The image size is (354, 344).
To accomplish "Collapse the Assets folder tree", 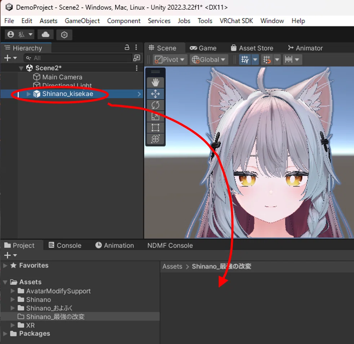I will pos(5,282).
